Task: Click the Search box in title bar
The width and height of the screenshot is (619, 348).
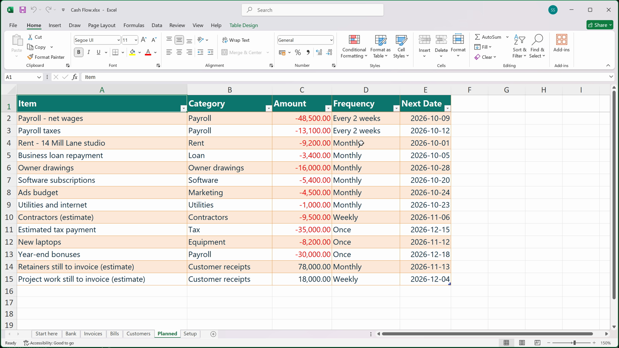Action: click(x=313, y=10)
